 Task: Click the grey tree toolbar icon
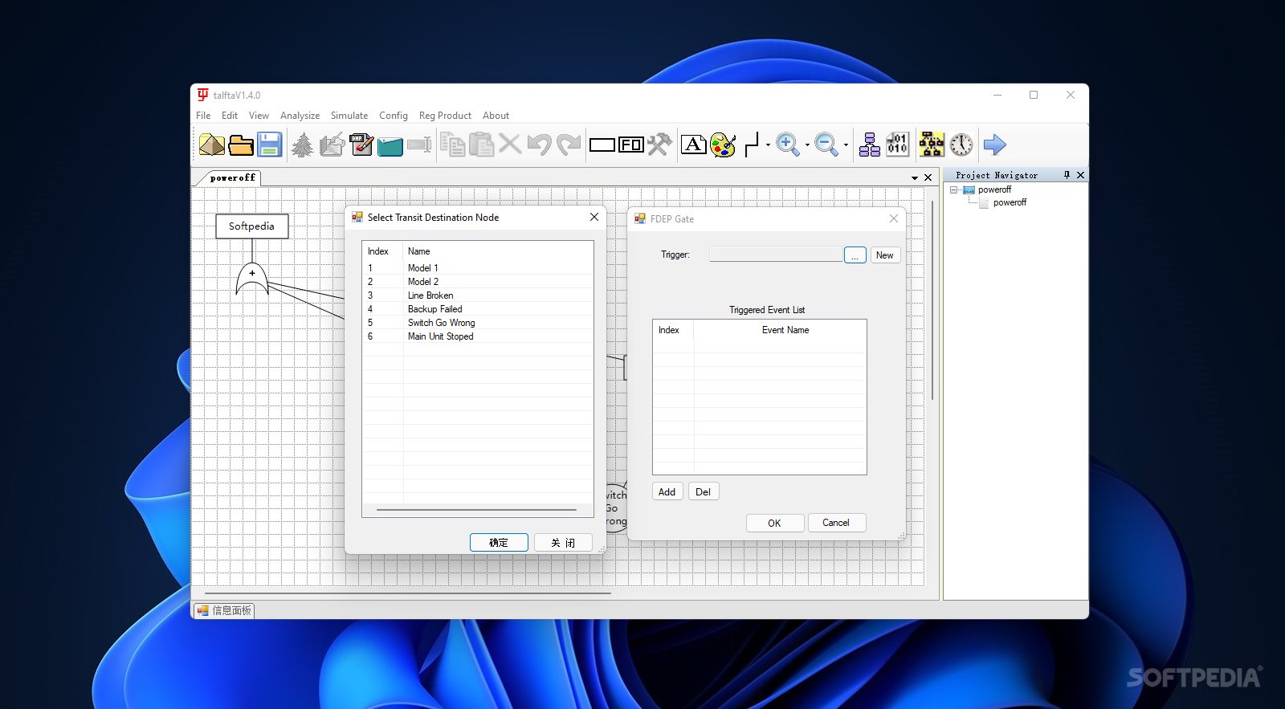pos(303,145)
